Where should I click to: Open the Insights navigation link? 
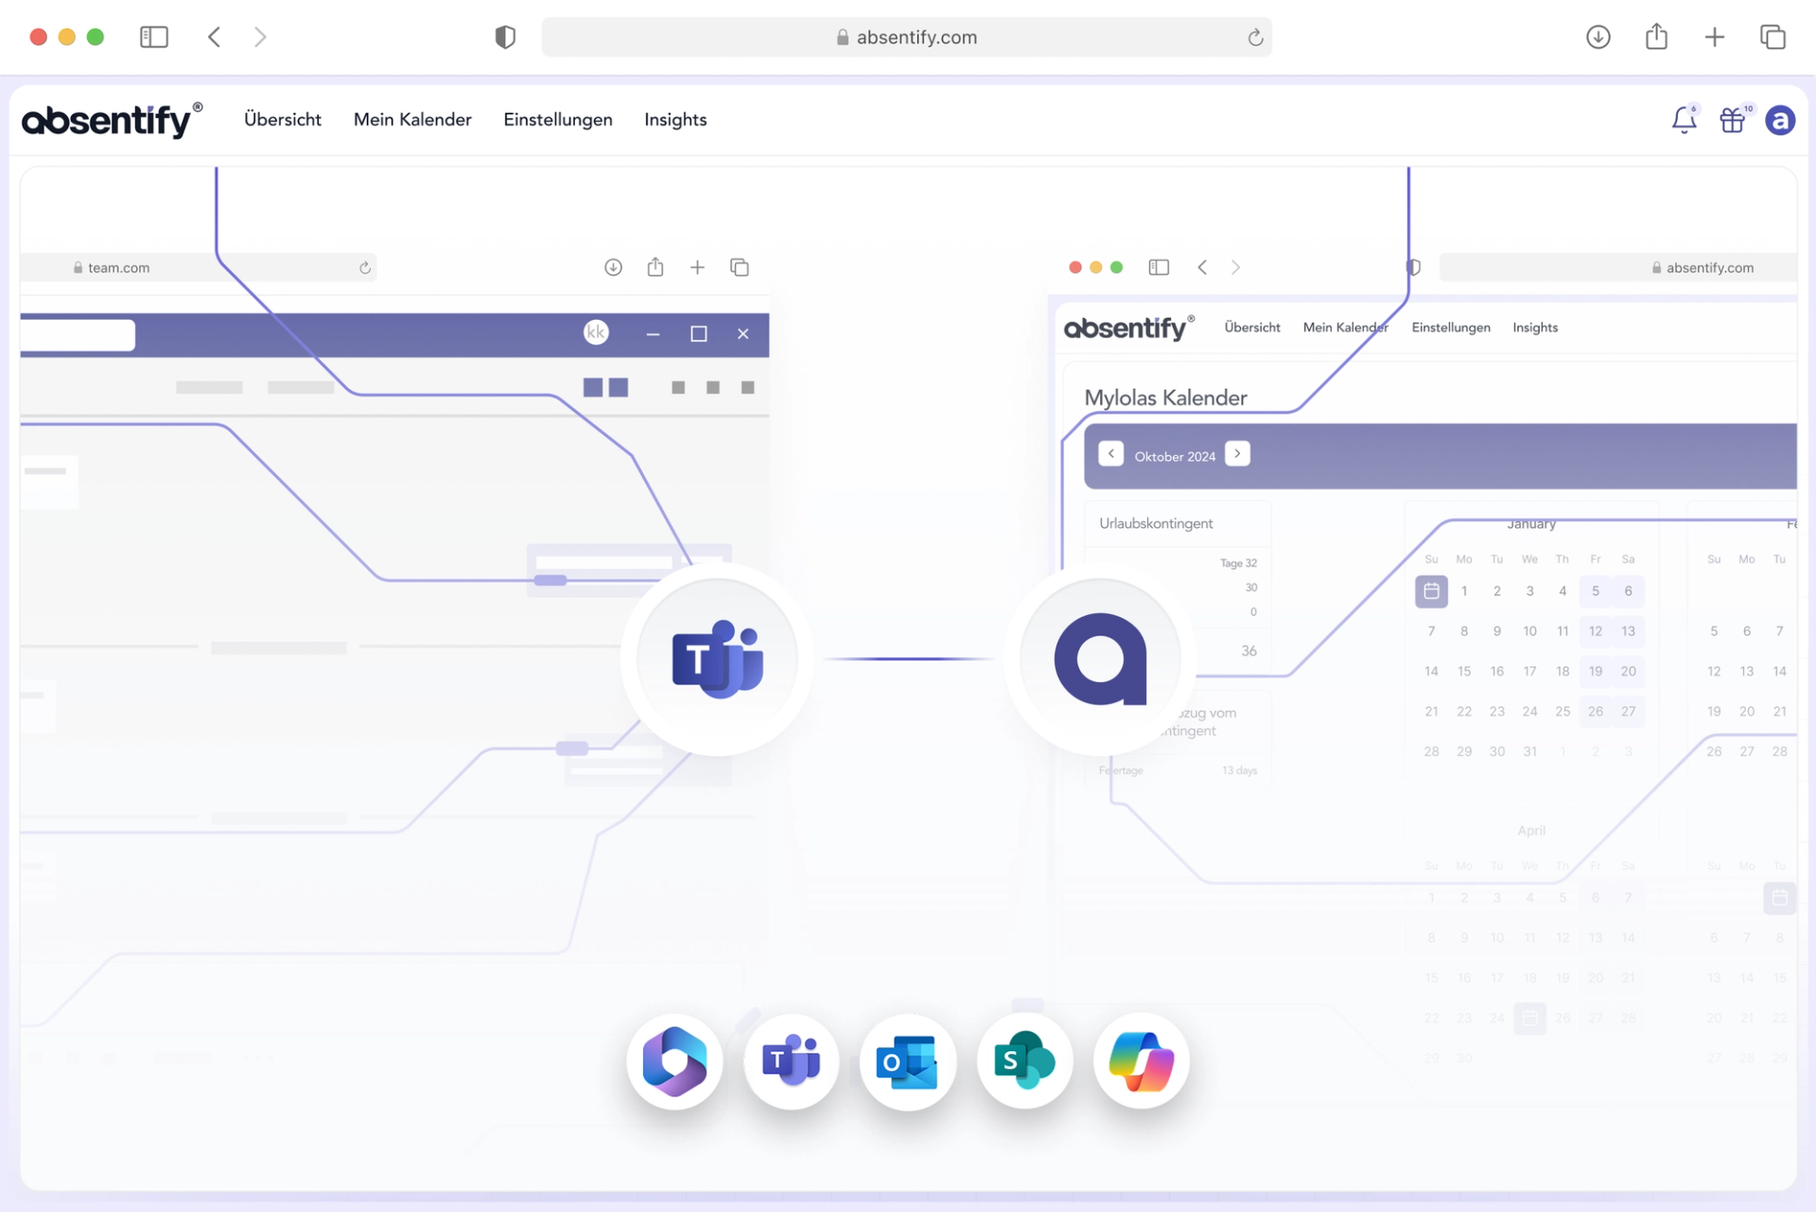(x=675, y=119)
